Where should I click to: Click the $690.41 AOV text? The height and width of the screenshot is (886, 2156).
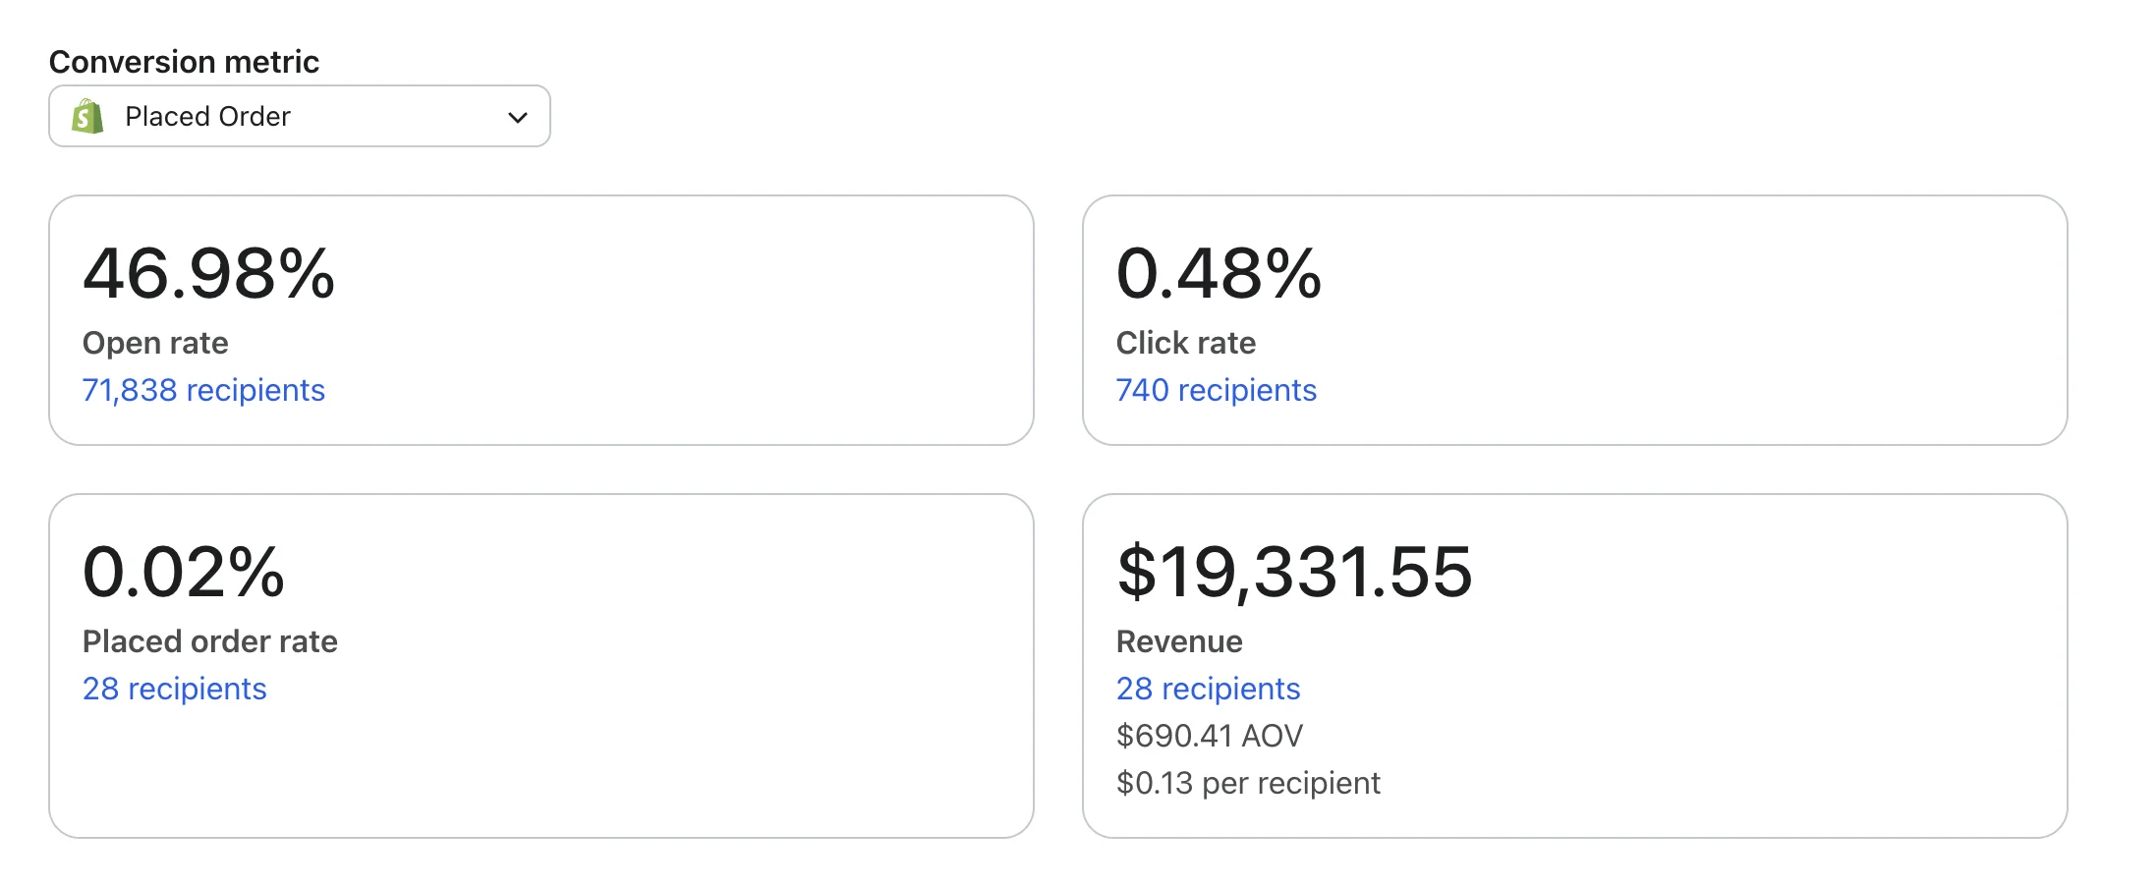[x=1210, y=736]
